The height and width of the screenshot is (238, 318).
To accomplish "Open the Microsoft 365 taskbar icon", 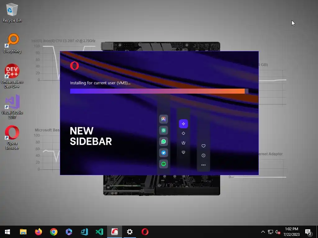I will pos(69,232).
